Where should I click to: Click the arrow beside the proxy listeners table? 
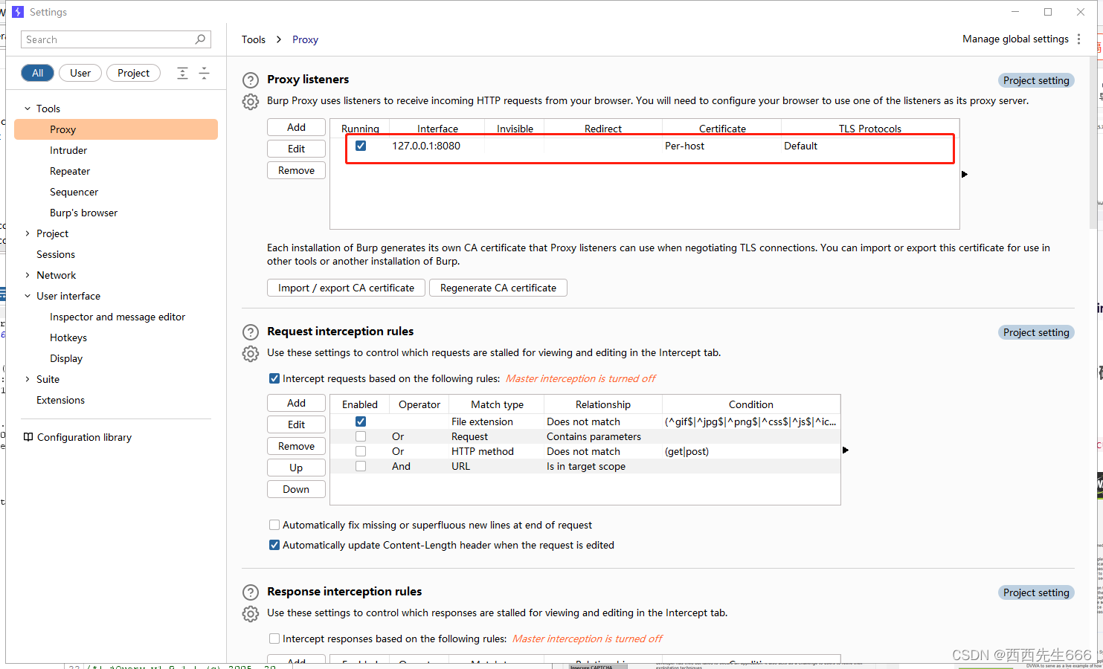pos(965,174)
